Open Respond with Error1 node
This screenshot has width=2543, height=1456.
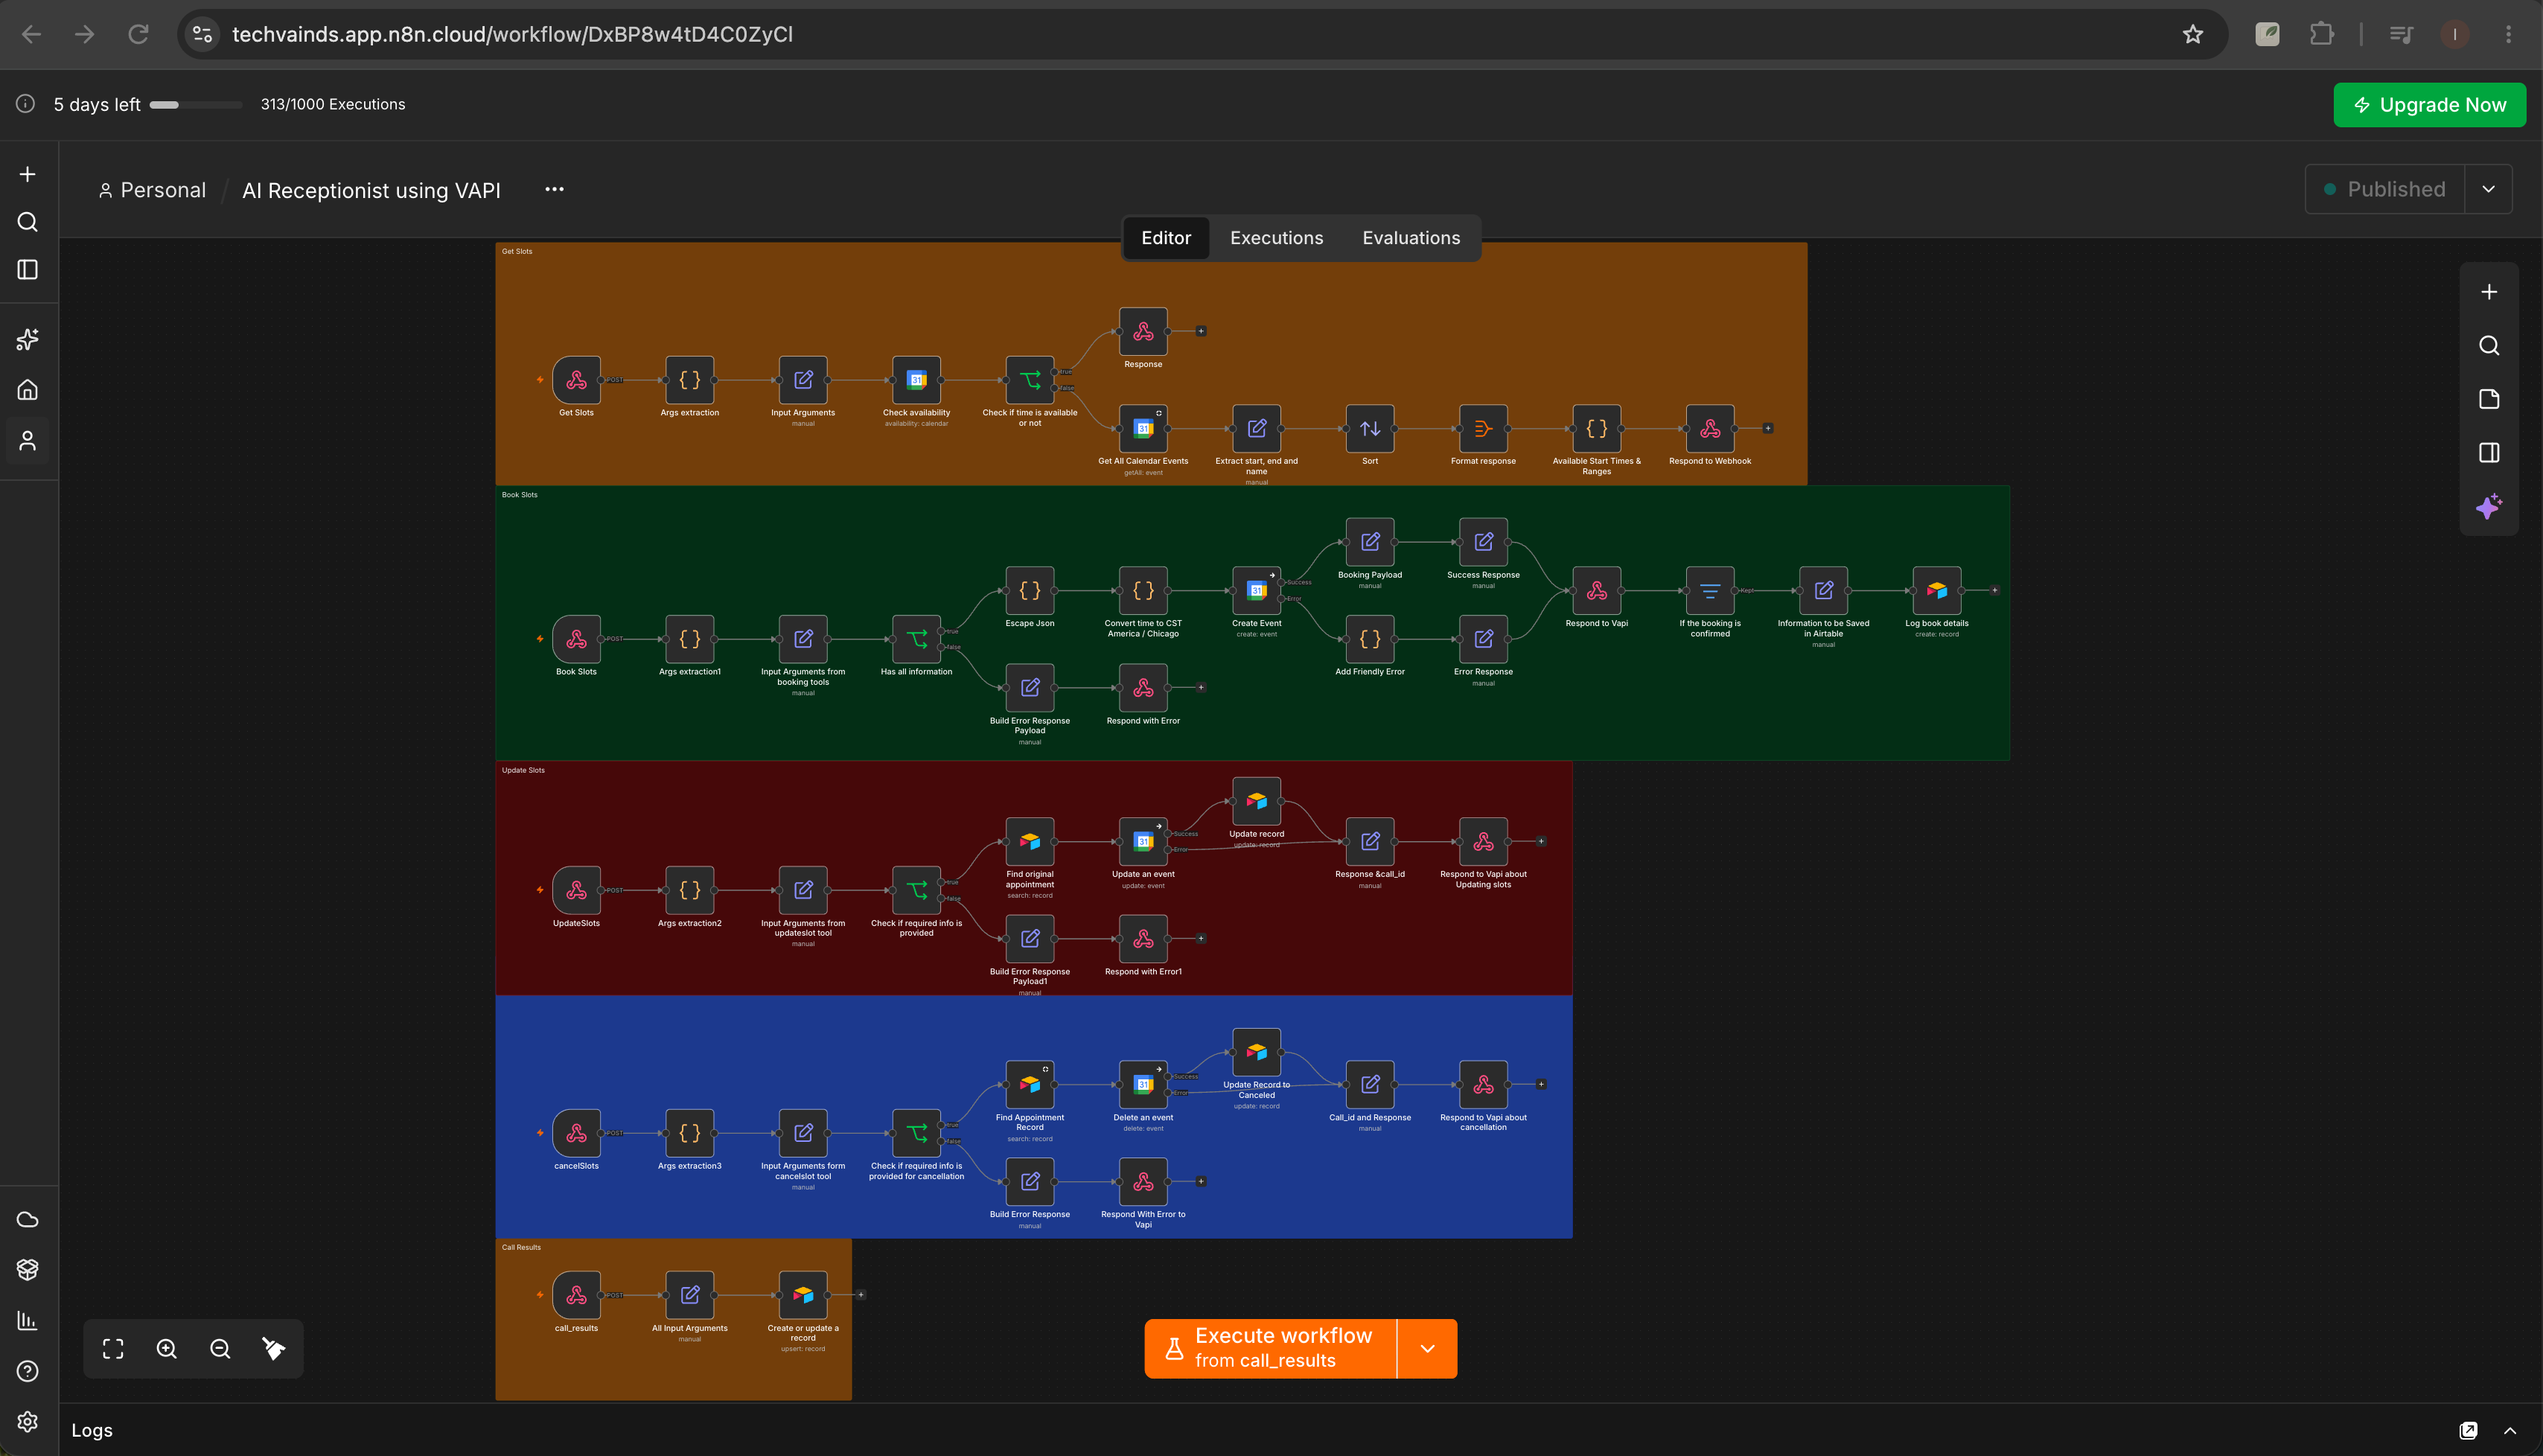coord(1143,939)
